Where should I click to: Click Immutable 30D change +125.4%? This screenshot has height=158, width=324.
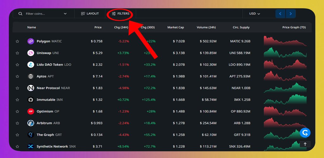(149, 100)
